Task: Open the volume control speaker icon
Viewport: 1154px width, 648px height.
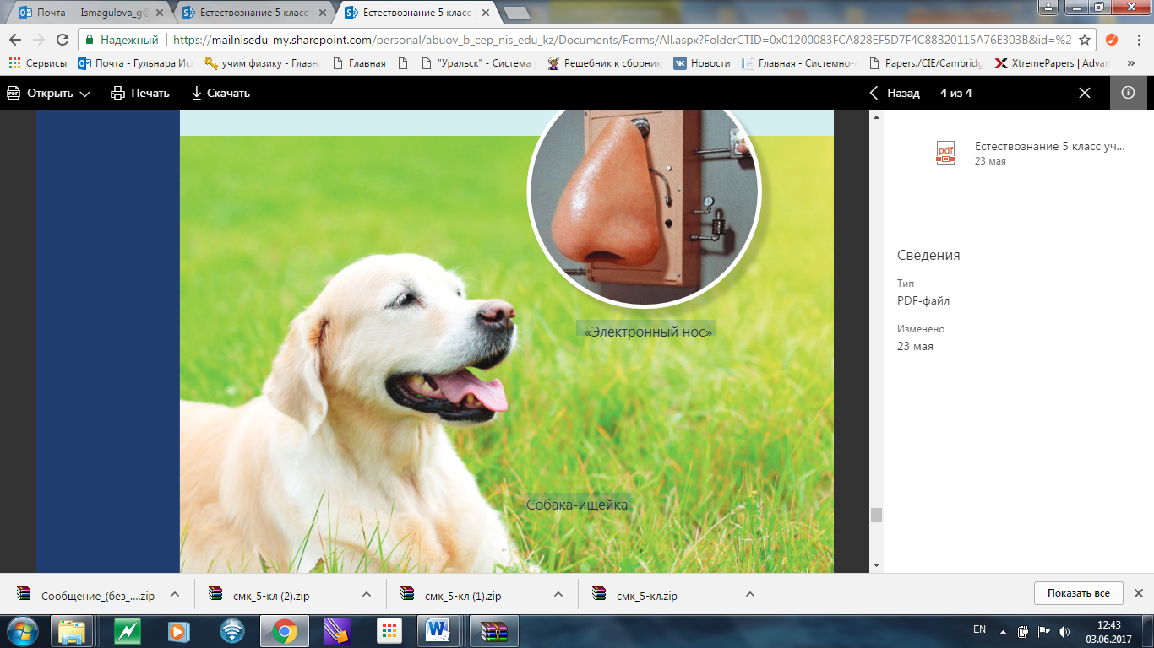Action: pos(1064,631)
